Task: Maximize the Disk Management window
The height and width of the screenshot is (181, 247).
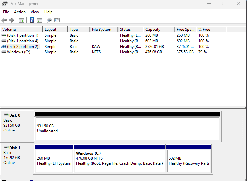Action: pyautogui.click(x=224, y=3)
